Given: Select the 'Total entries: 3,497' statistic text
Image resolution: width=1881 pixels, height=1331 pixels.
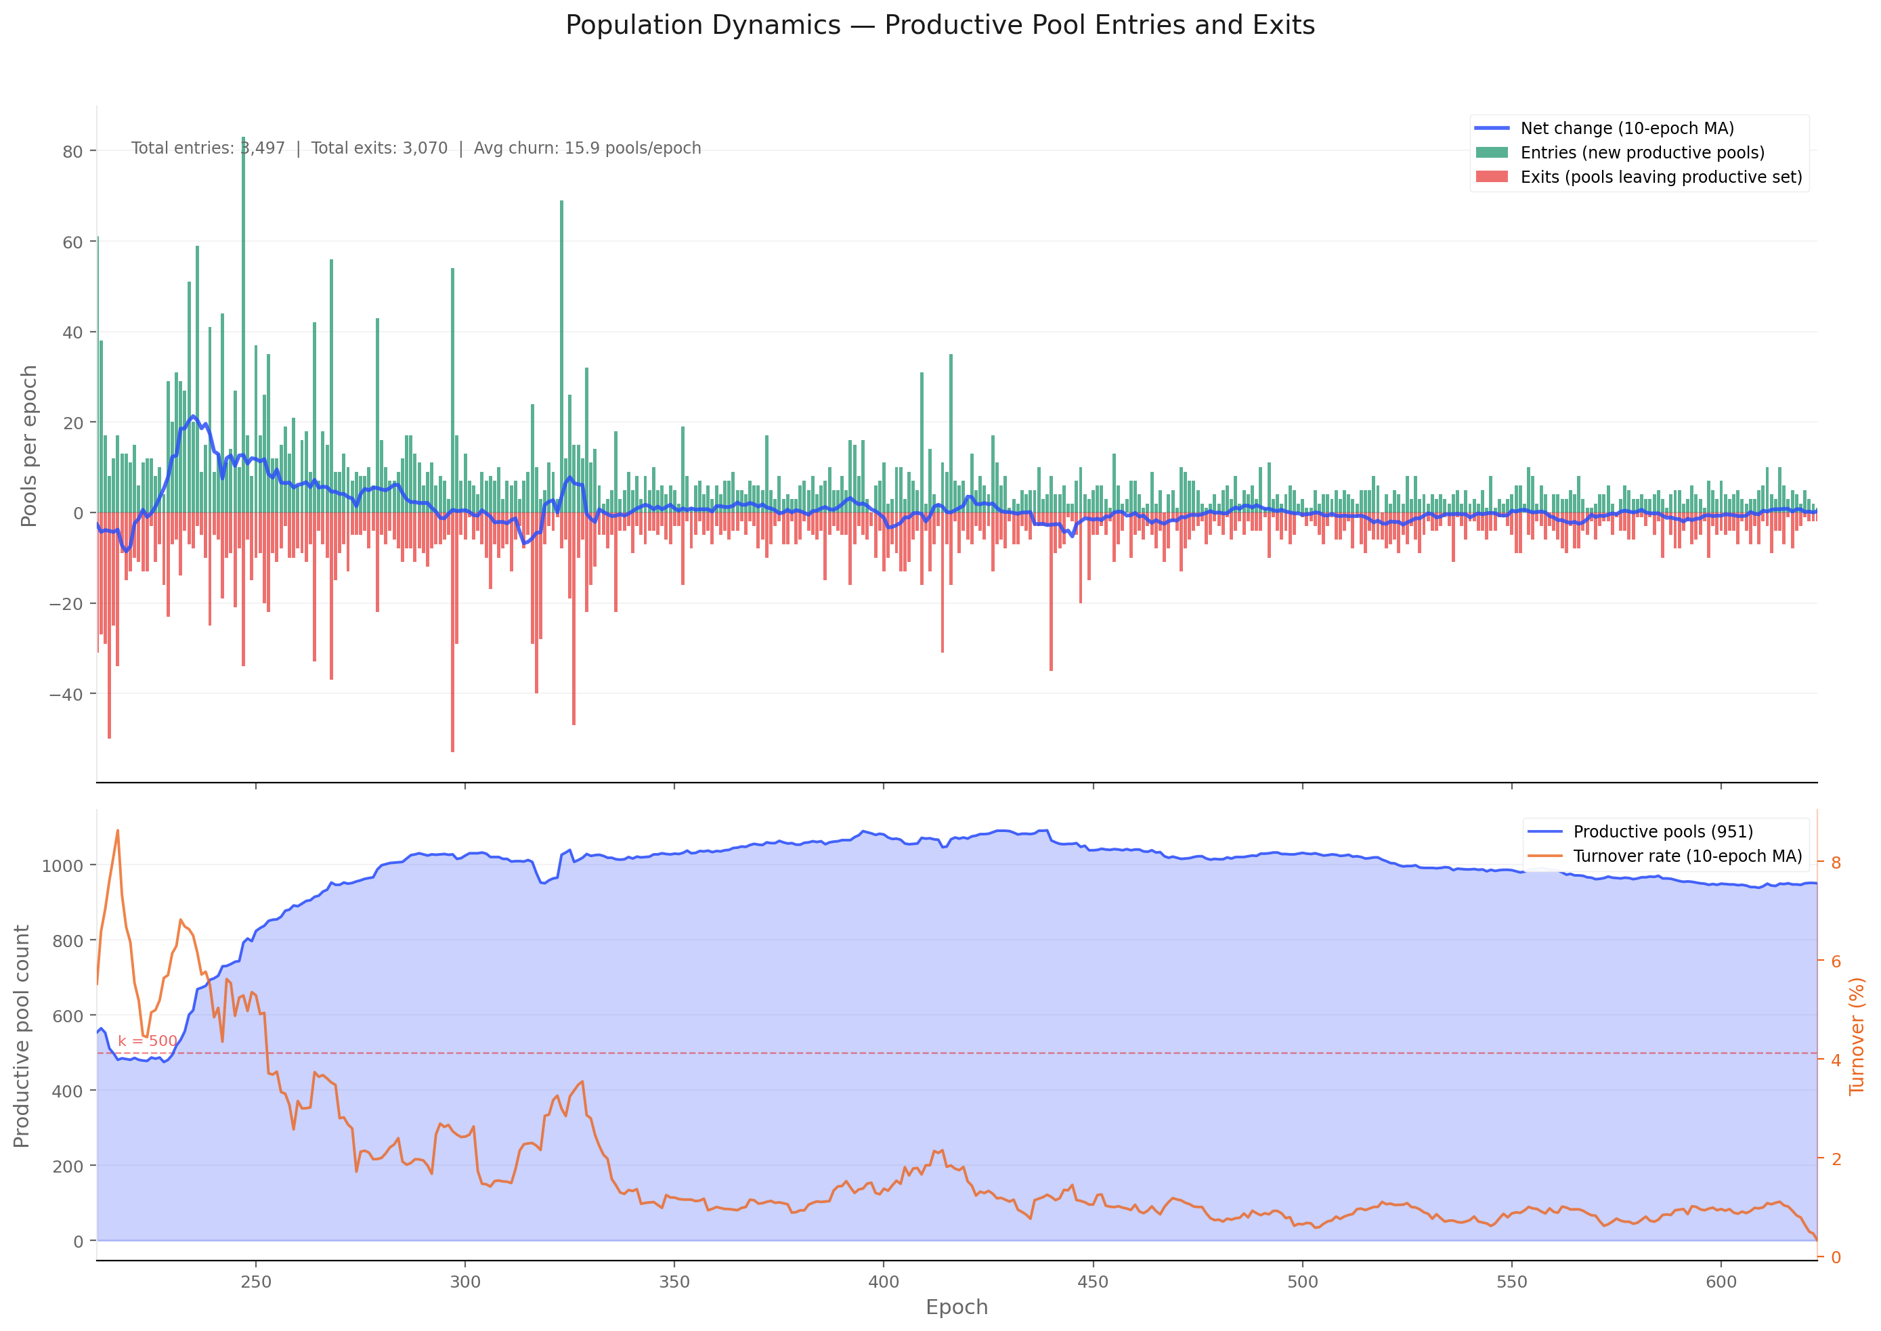Looking at the screenshot, I should pos(208,148).
